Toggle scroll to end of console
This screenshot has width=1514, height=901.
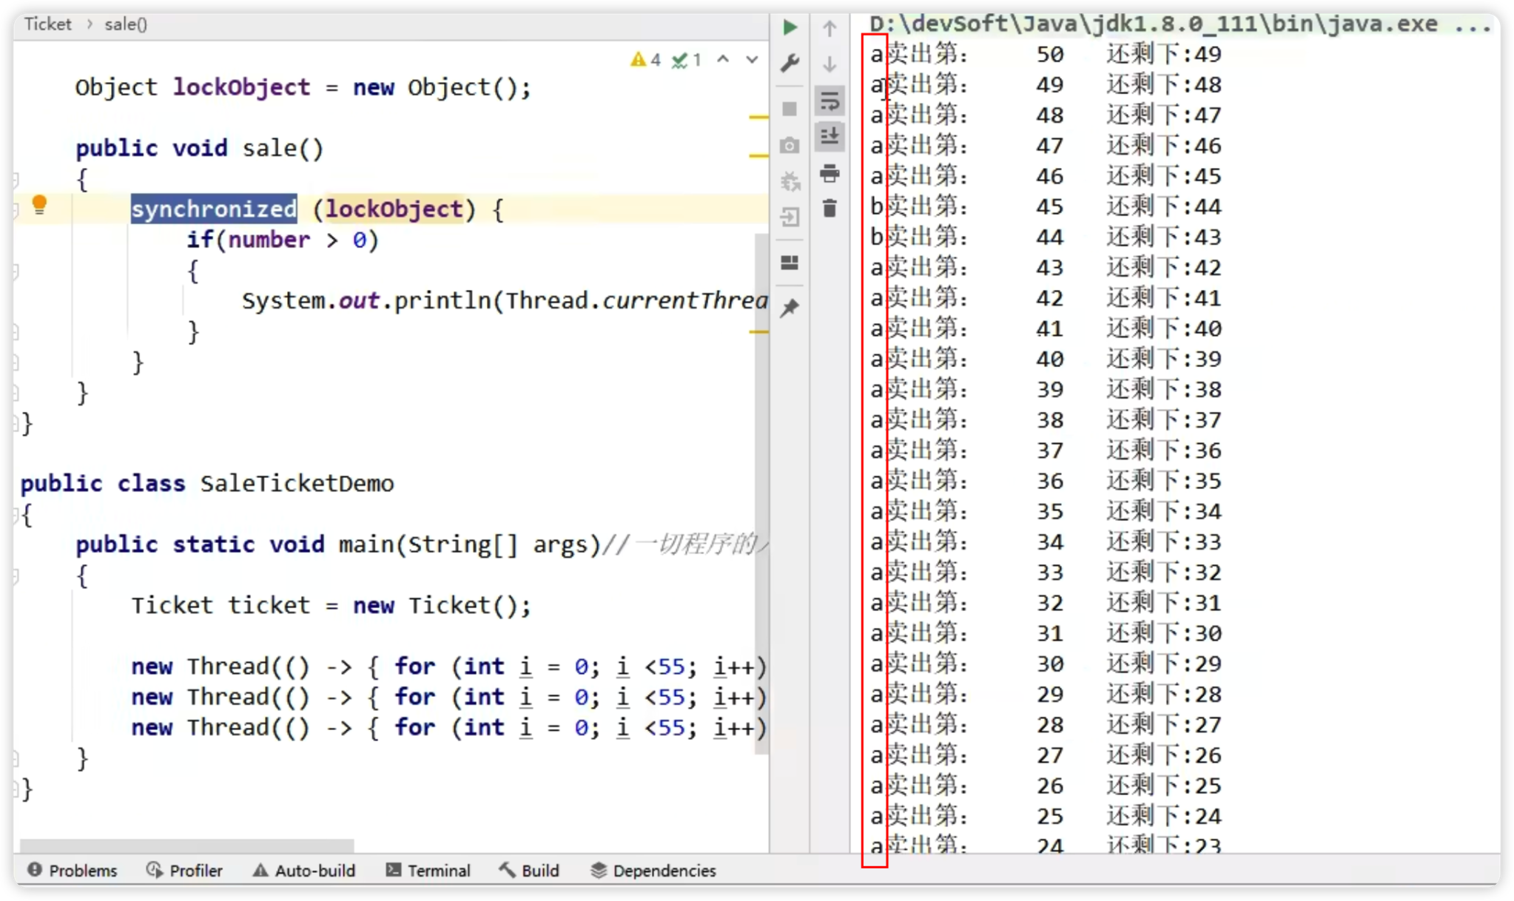tap(830, 136)
